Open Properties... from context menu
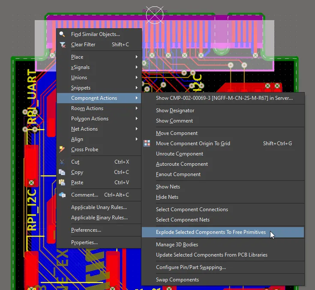Screen dimensions: 315x290 pyautogui.click(x=99, y=242)
